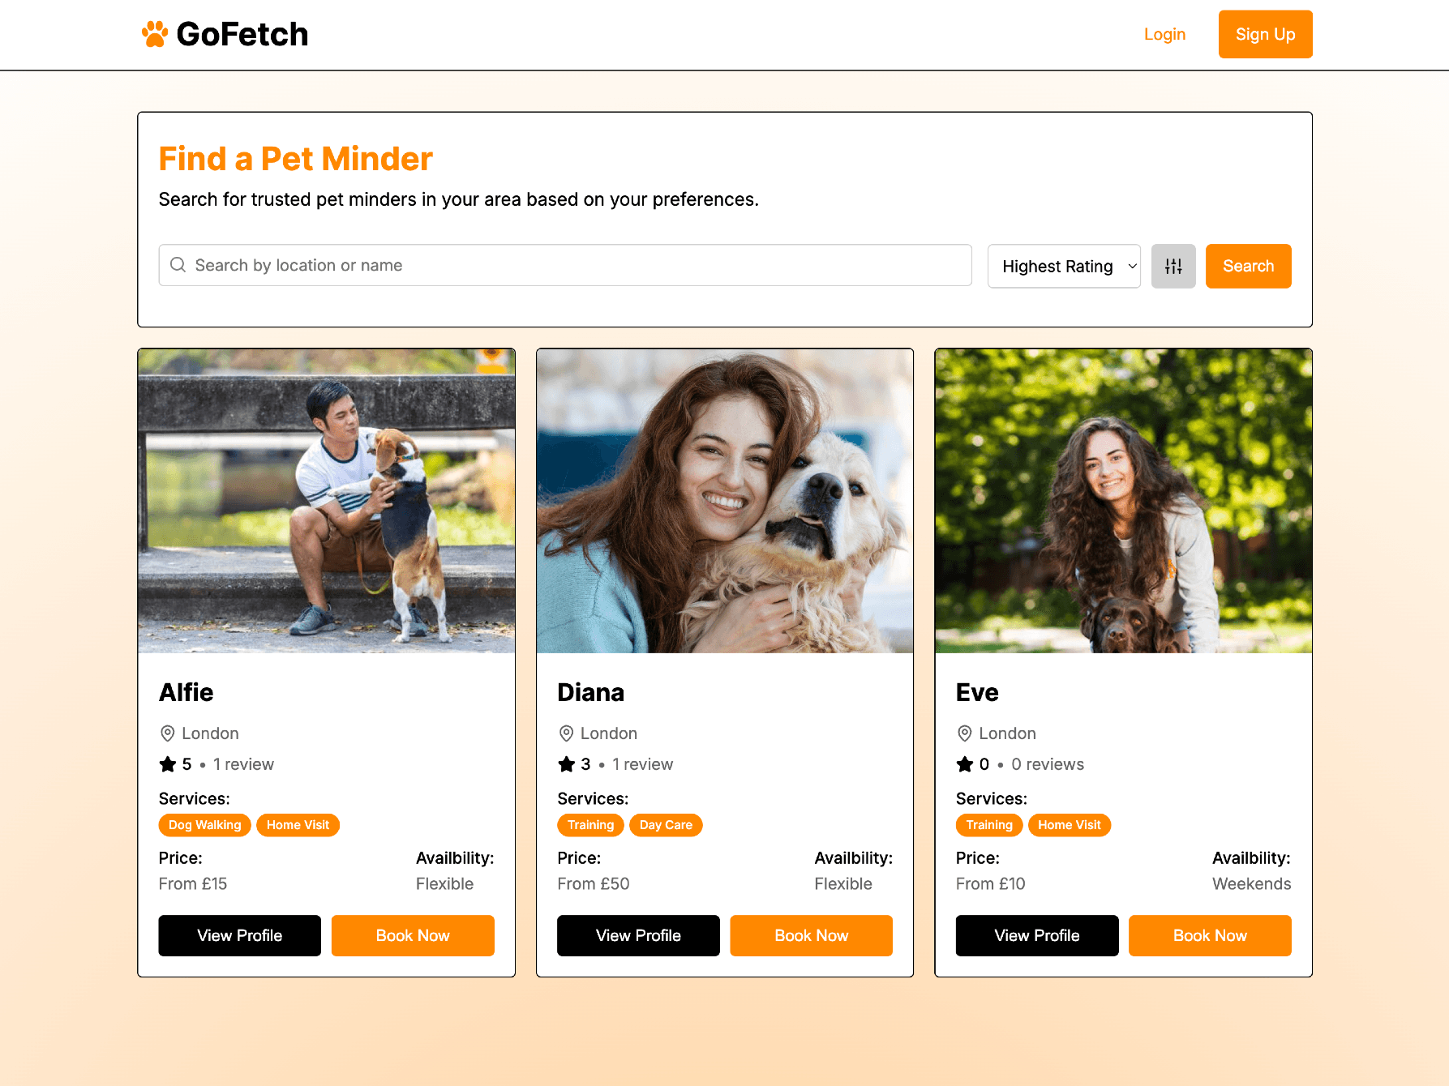Click the name Eve heading

pyautogui.click(x=977, y=692)
